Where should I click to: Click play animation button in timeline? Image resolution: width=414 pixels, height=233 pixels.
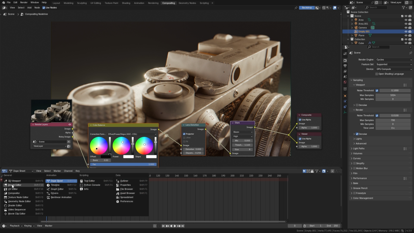[175, 226]
